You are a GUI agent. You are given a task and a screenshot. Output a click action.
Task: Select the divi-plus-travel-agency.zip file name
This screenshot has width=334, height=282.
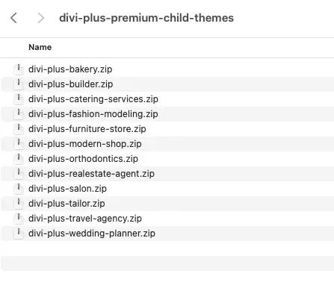[x=85, y=219]
